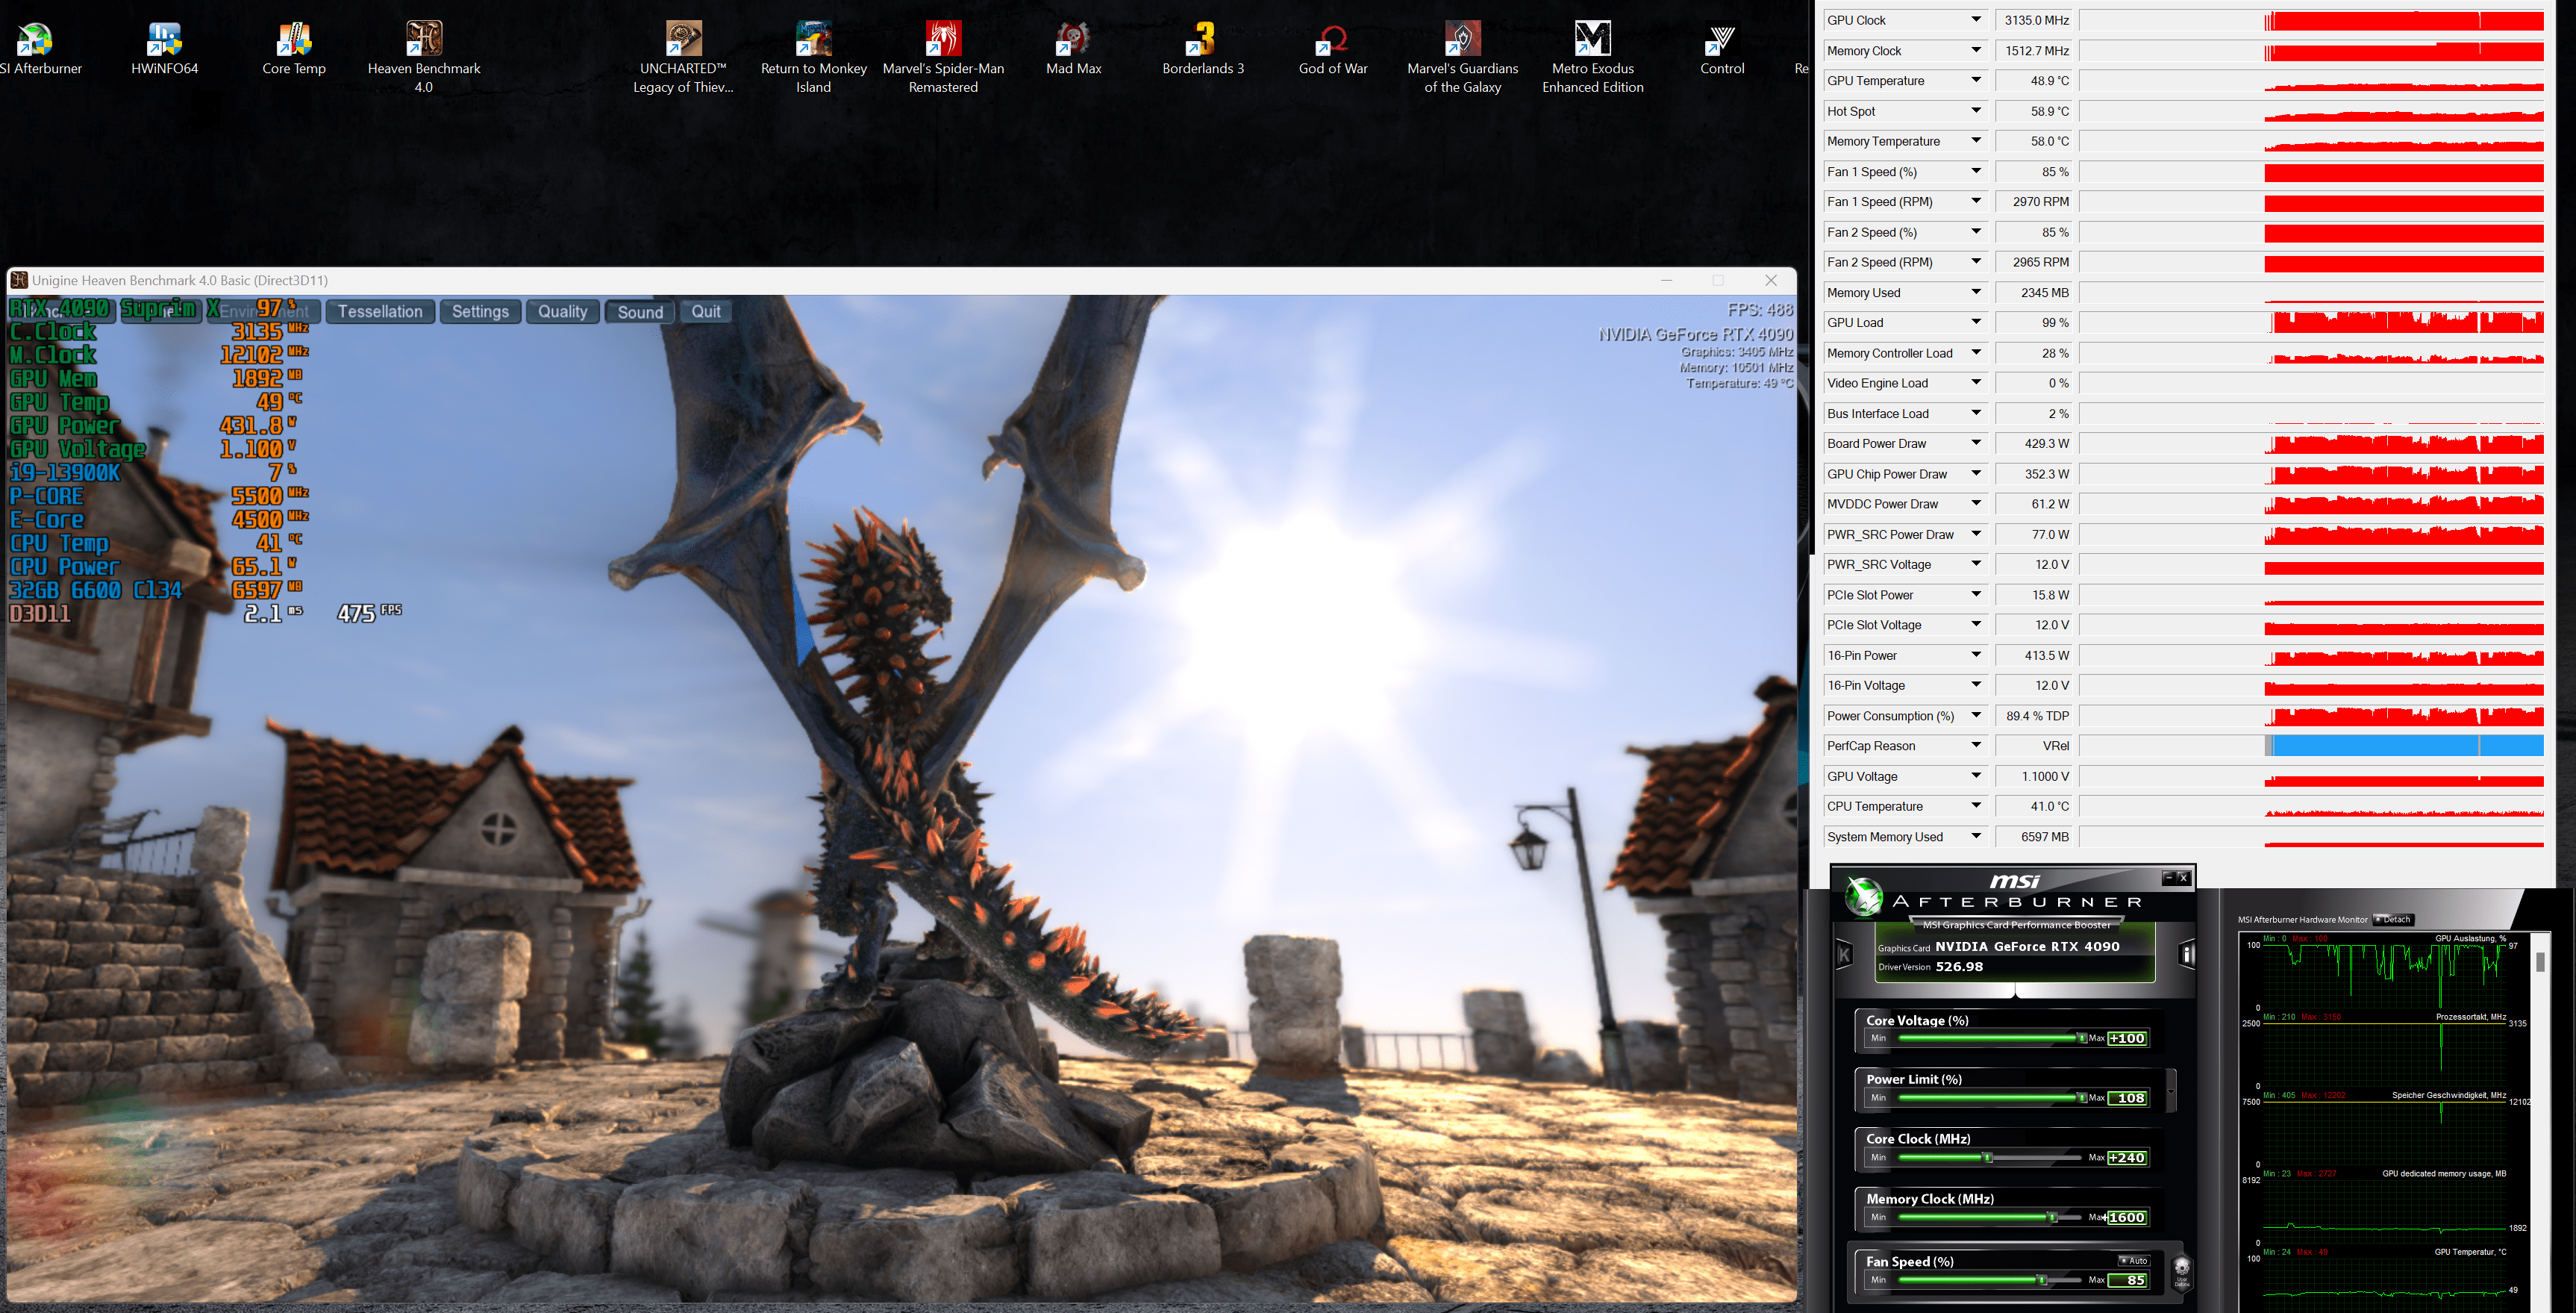Click the Memory Clock value box +1600

pos(2127,1218)
